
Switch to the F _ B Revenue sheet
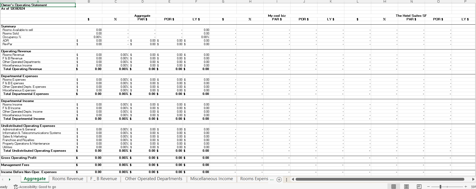click(104, 179)
